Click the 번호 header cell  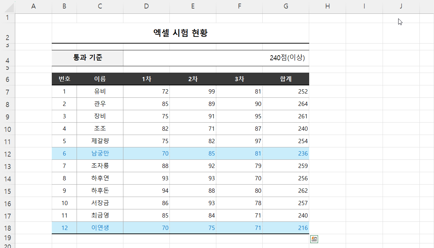[64, 79]
